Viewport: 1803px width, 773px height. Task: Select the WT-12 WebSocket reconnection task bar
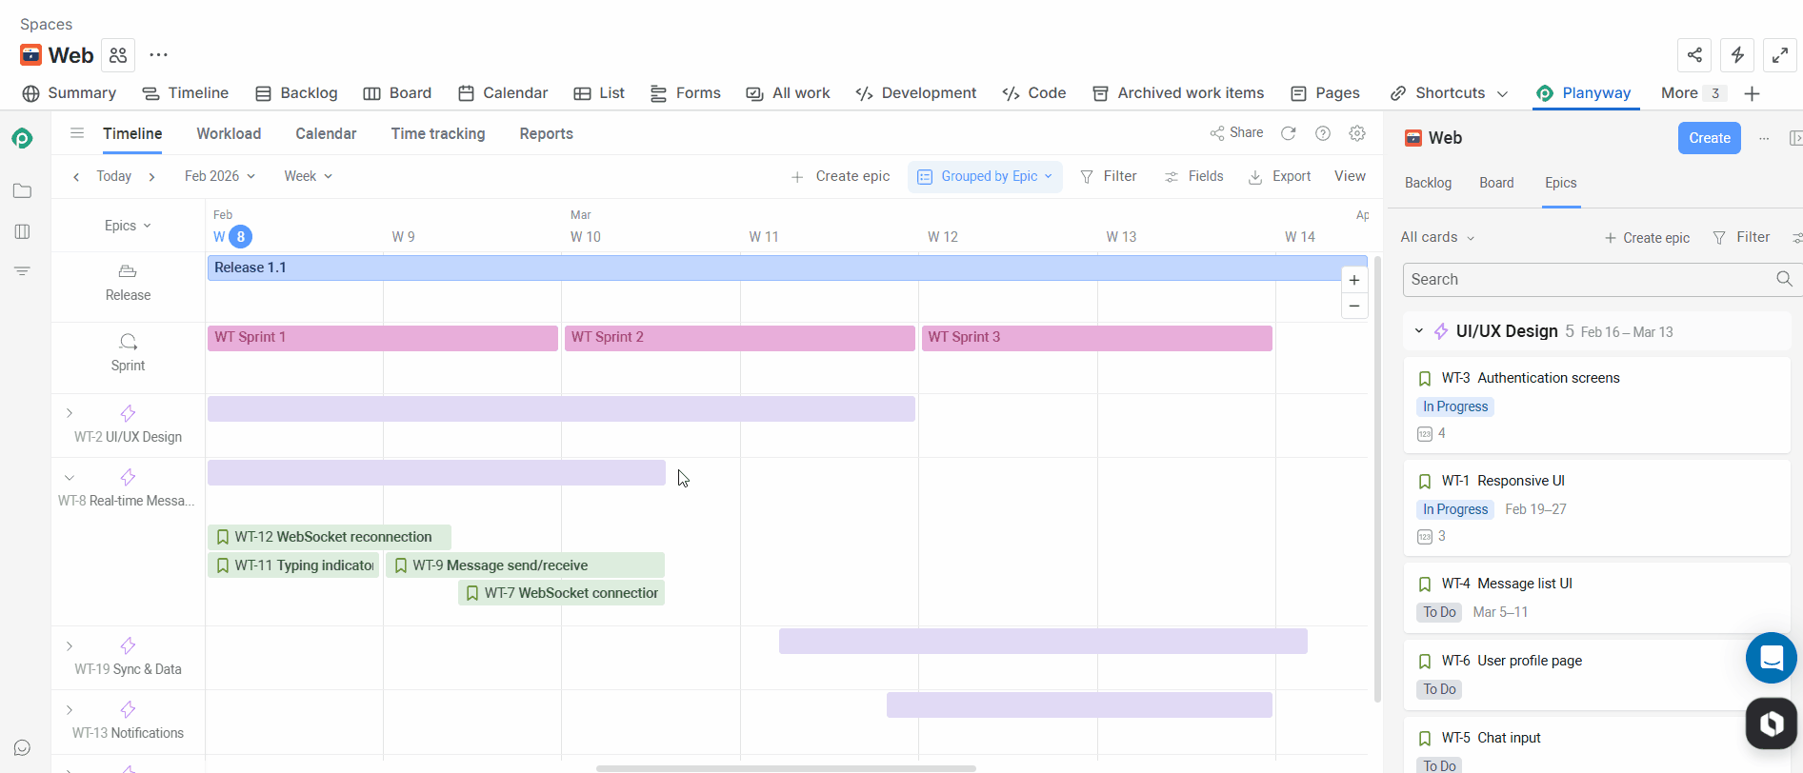[330, 537]
